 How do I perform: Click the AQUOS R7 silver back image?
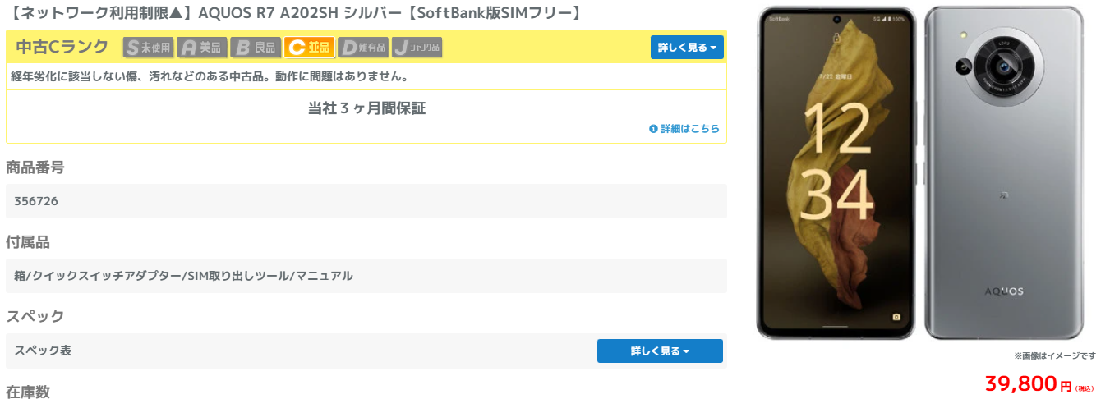[x=1003, y=172]
